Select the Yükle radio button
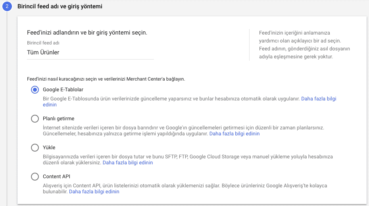This screenshot has width=369, height=206. [35, 148]
